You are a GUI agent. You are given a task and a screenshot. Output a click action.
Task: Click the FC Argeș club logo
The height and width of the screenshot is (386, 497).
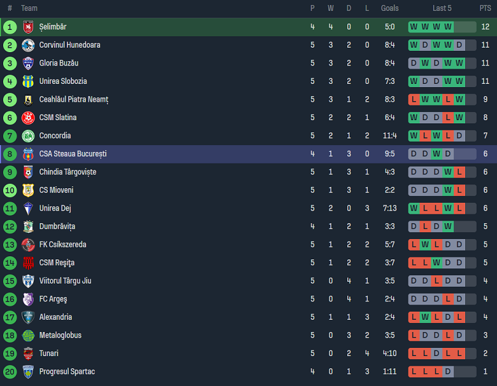28,299
